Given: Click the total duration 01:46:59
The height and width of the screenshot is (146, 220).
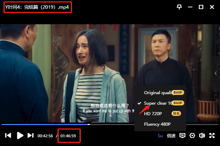Looking at the screenshot, I should click(x=68, y=136).
